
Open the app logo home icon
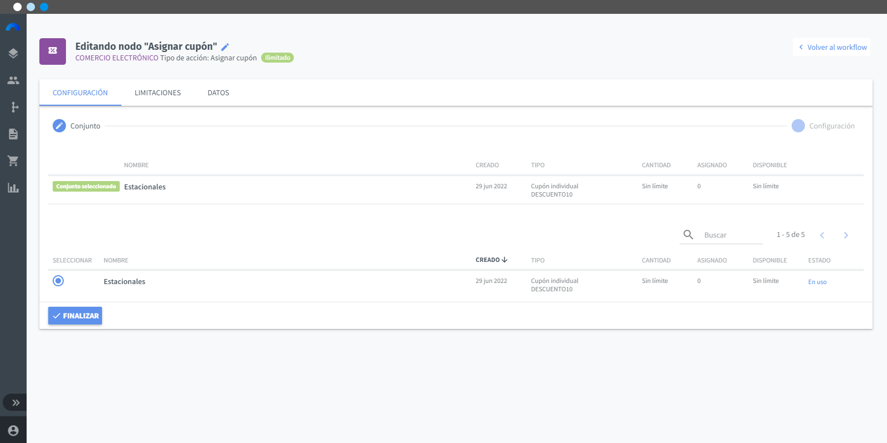13,27
